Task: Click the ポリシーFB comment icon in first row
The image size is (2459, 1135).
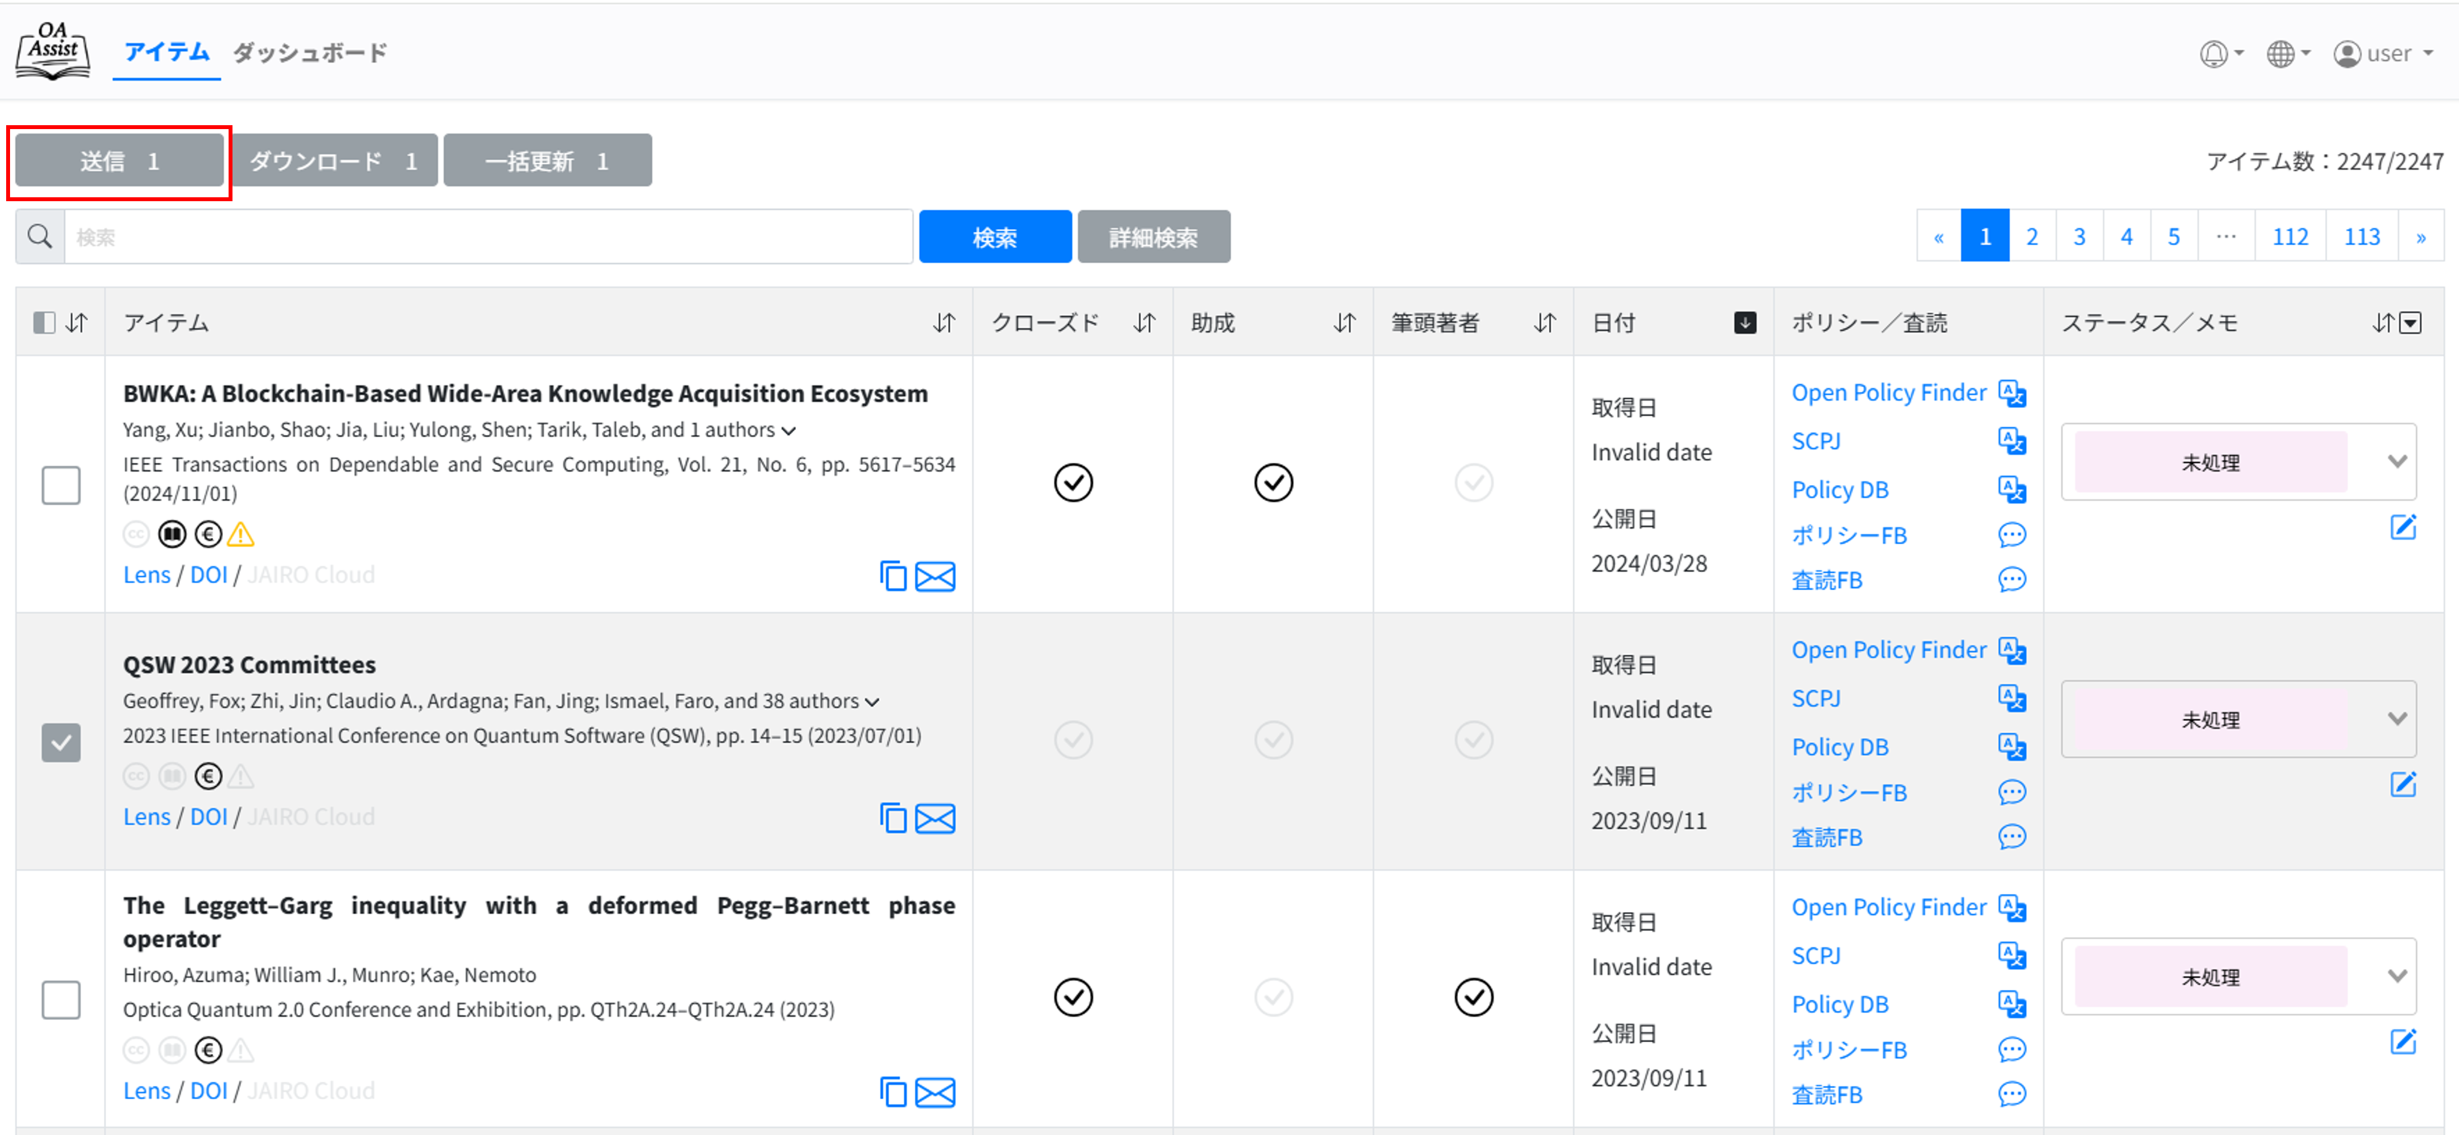Action: 2011,535
